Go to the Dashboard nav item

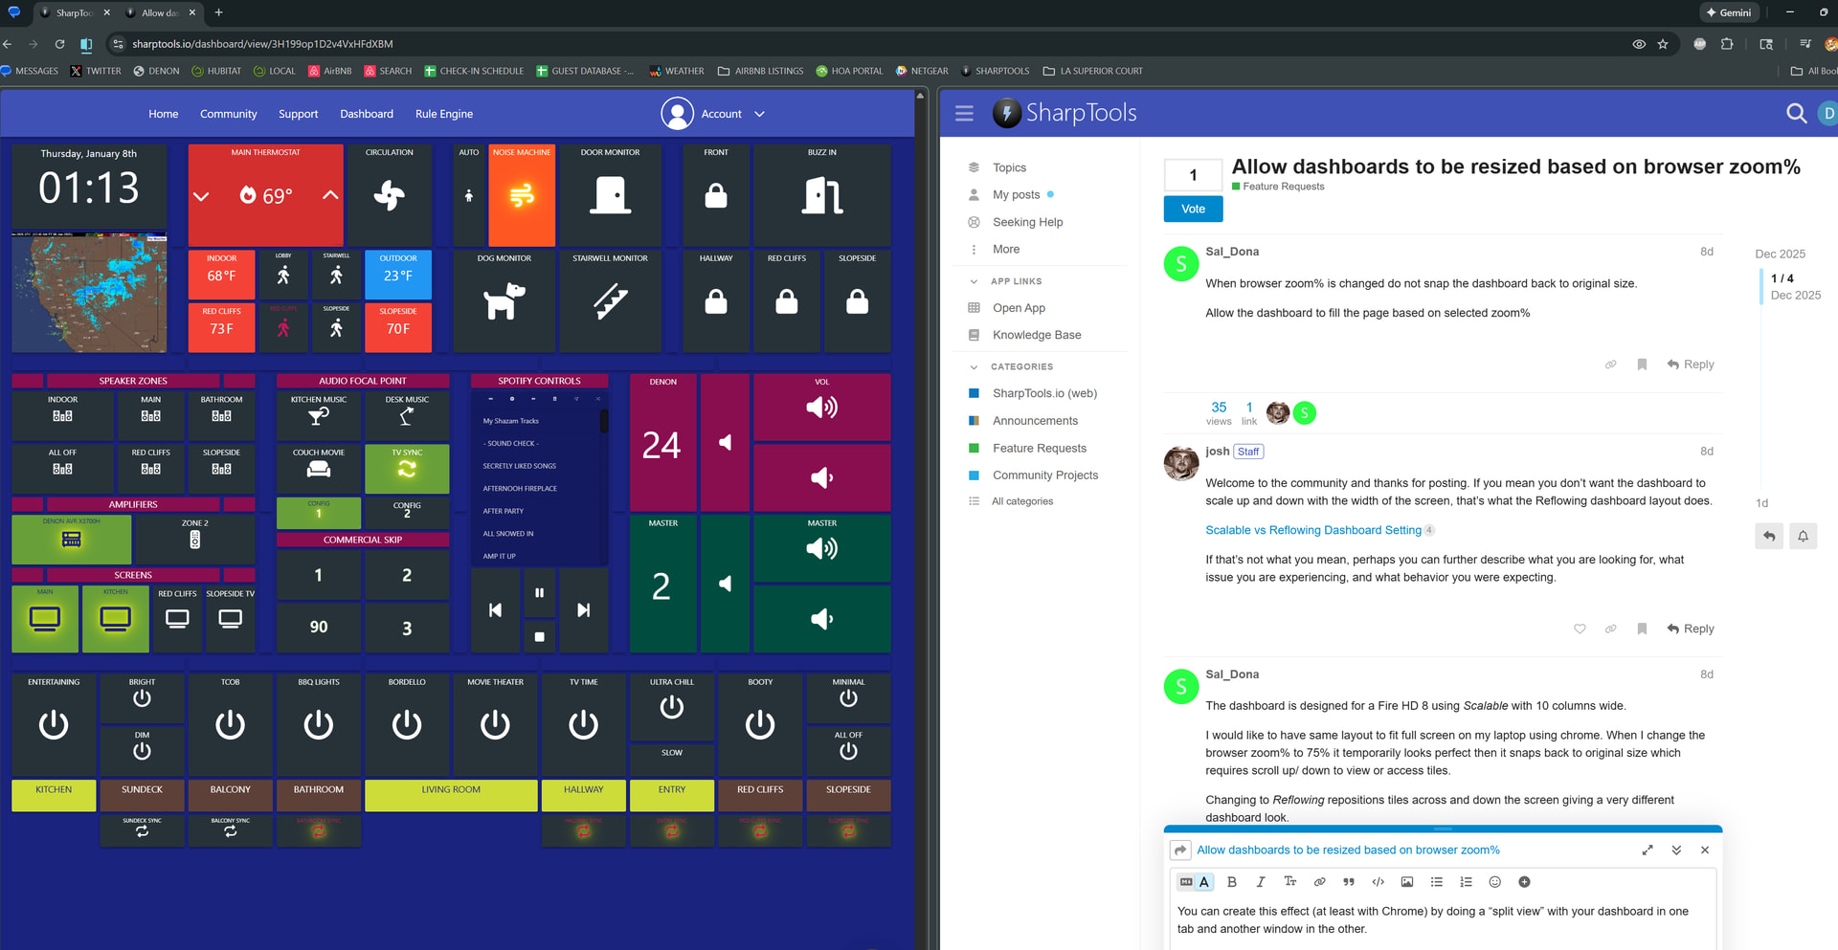367,114
